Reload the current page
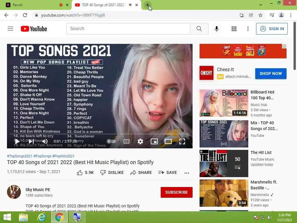Image resolution: width=297 pixels, height=223 pixels. (x=25, y=15)
